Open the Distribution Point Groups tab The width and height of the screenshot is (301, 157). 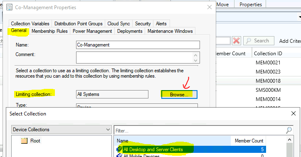pos(79,24)
